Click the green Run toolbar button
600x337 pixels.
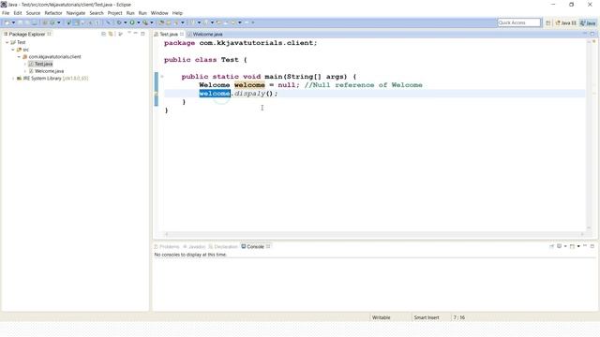pyautogui.click(x=132, y=22)
